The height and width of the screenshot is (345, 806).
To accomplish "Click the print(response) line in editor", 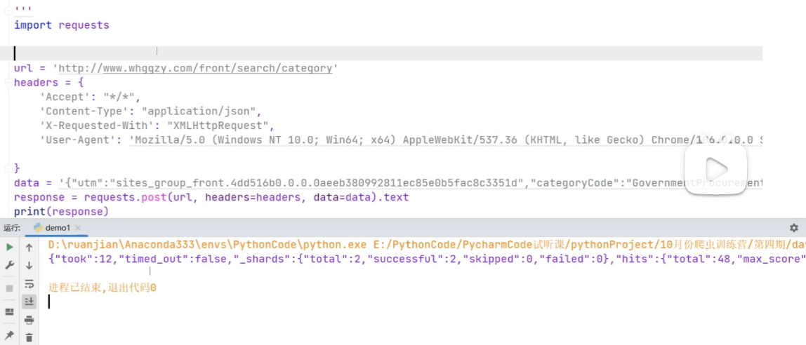I will (61, 211).
